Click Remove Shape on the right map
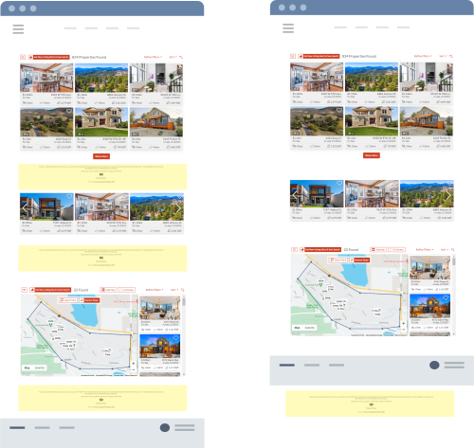 tap(359, 260)
